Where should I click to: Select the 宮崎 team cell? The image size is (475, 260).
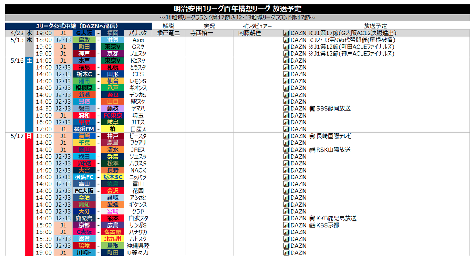pos(113,212)
